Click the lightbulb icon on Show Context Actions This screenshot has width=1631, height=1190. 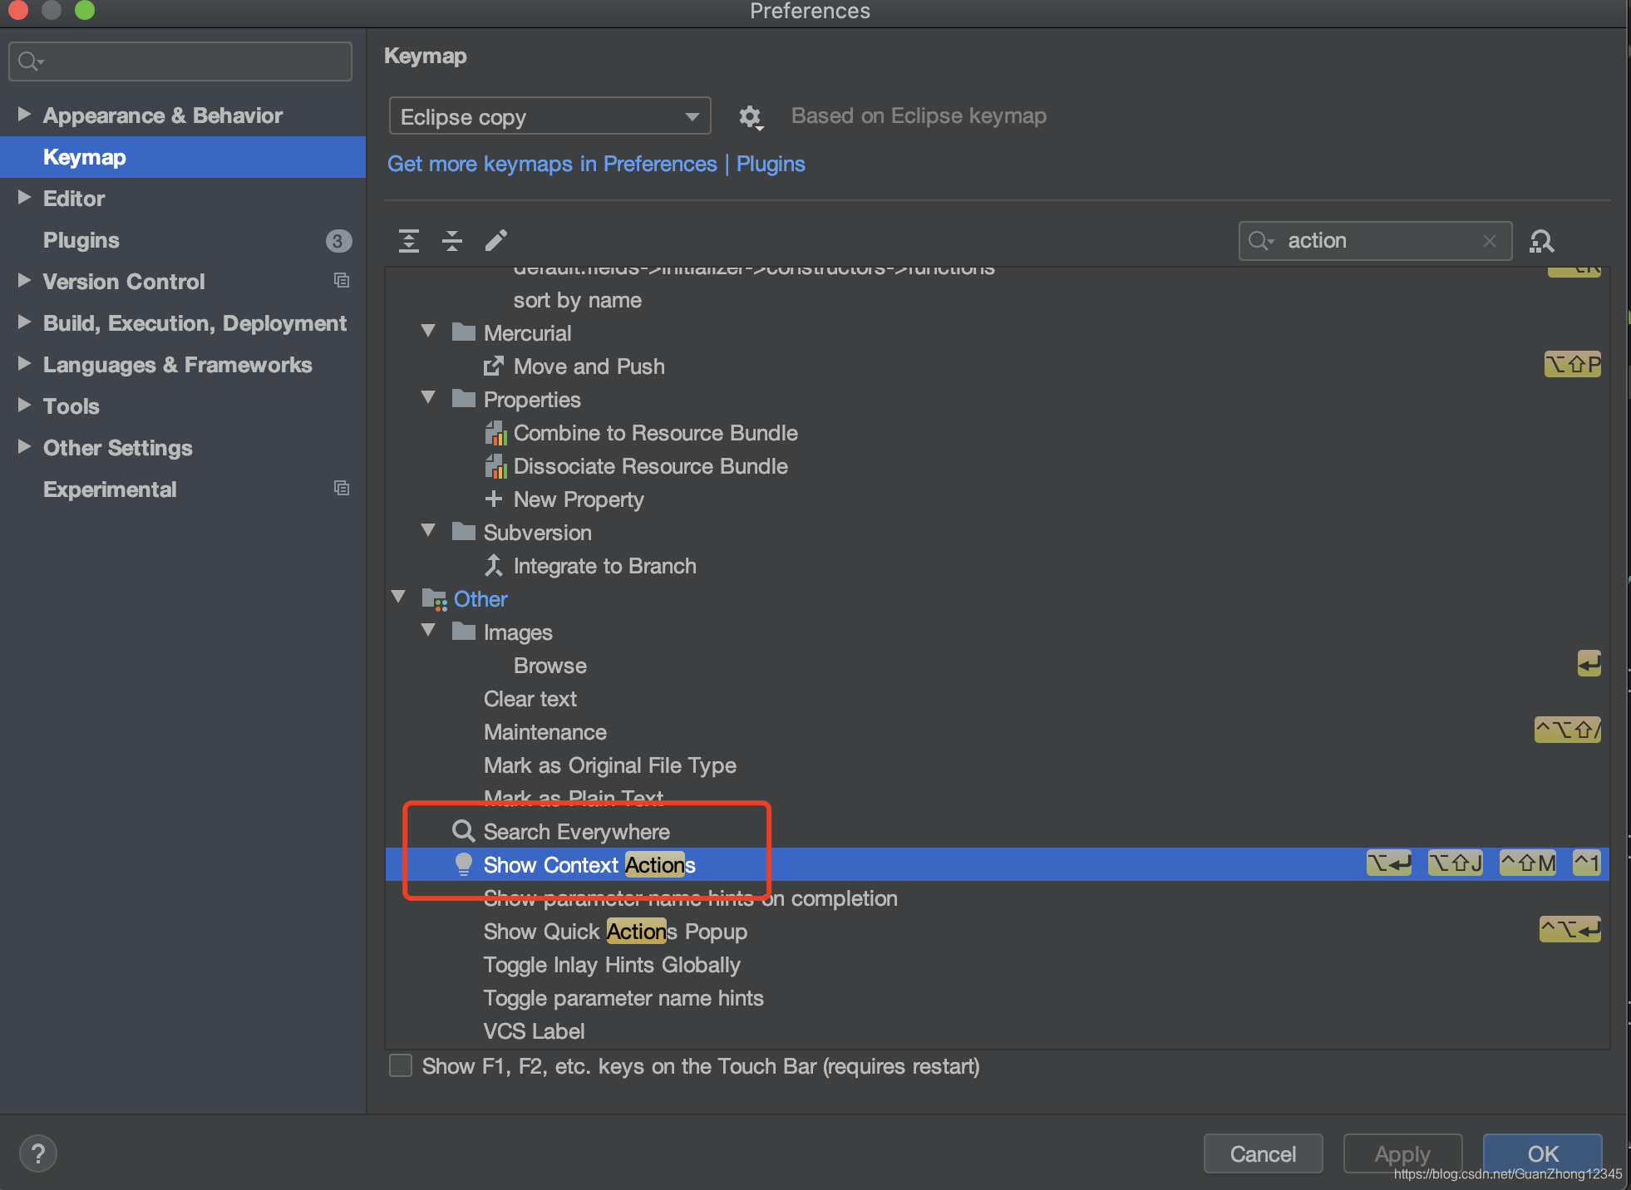(463, 864)
